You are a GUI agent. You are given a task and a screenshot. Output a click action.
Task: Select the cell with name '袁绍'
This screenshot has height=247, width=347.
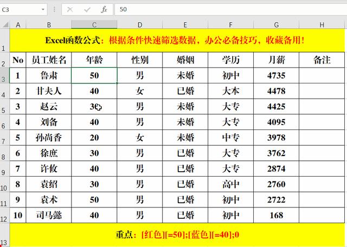click(49, 184)
